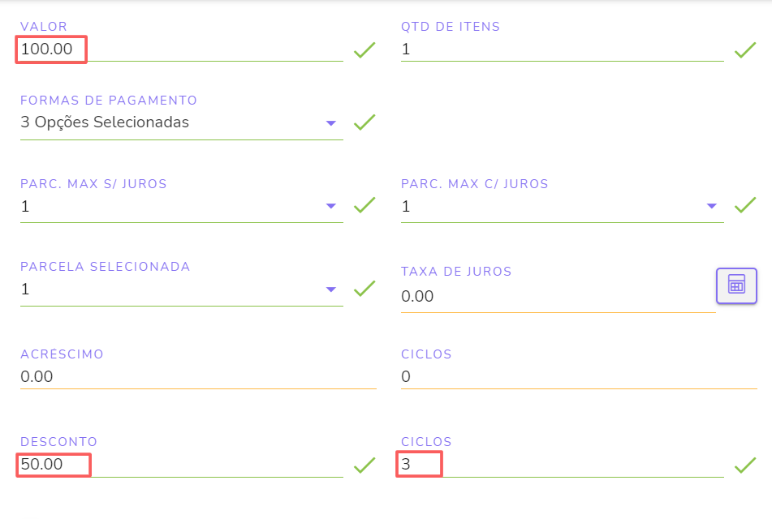Expand the Formas de Pagamento dropdown
Viewport: 772px width, 519px height.
point(330,123)
